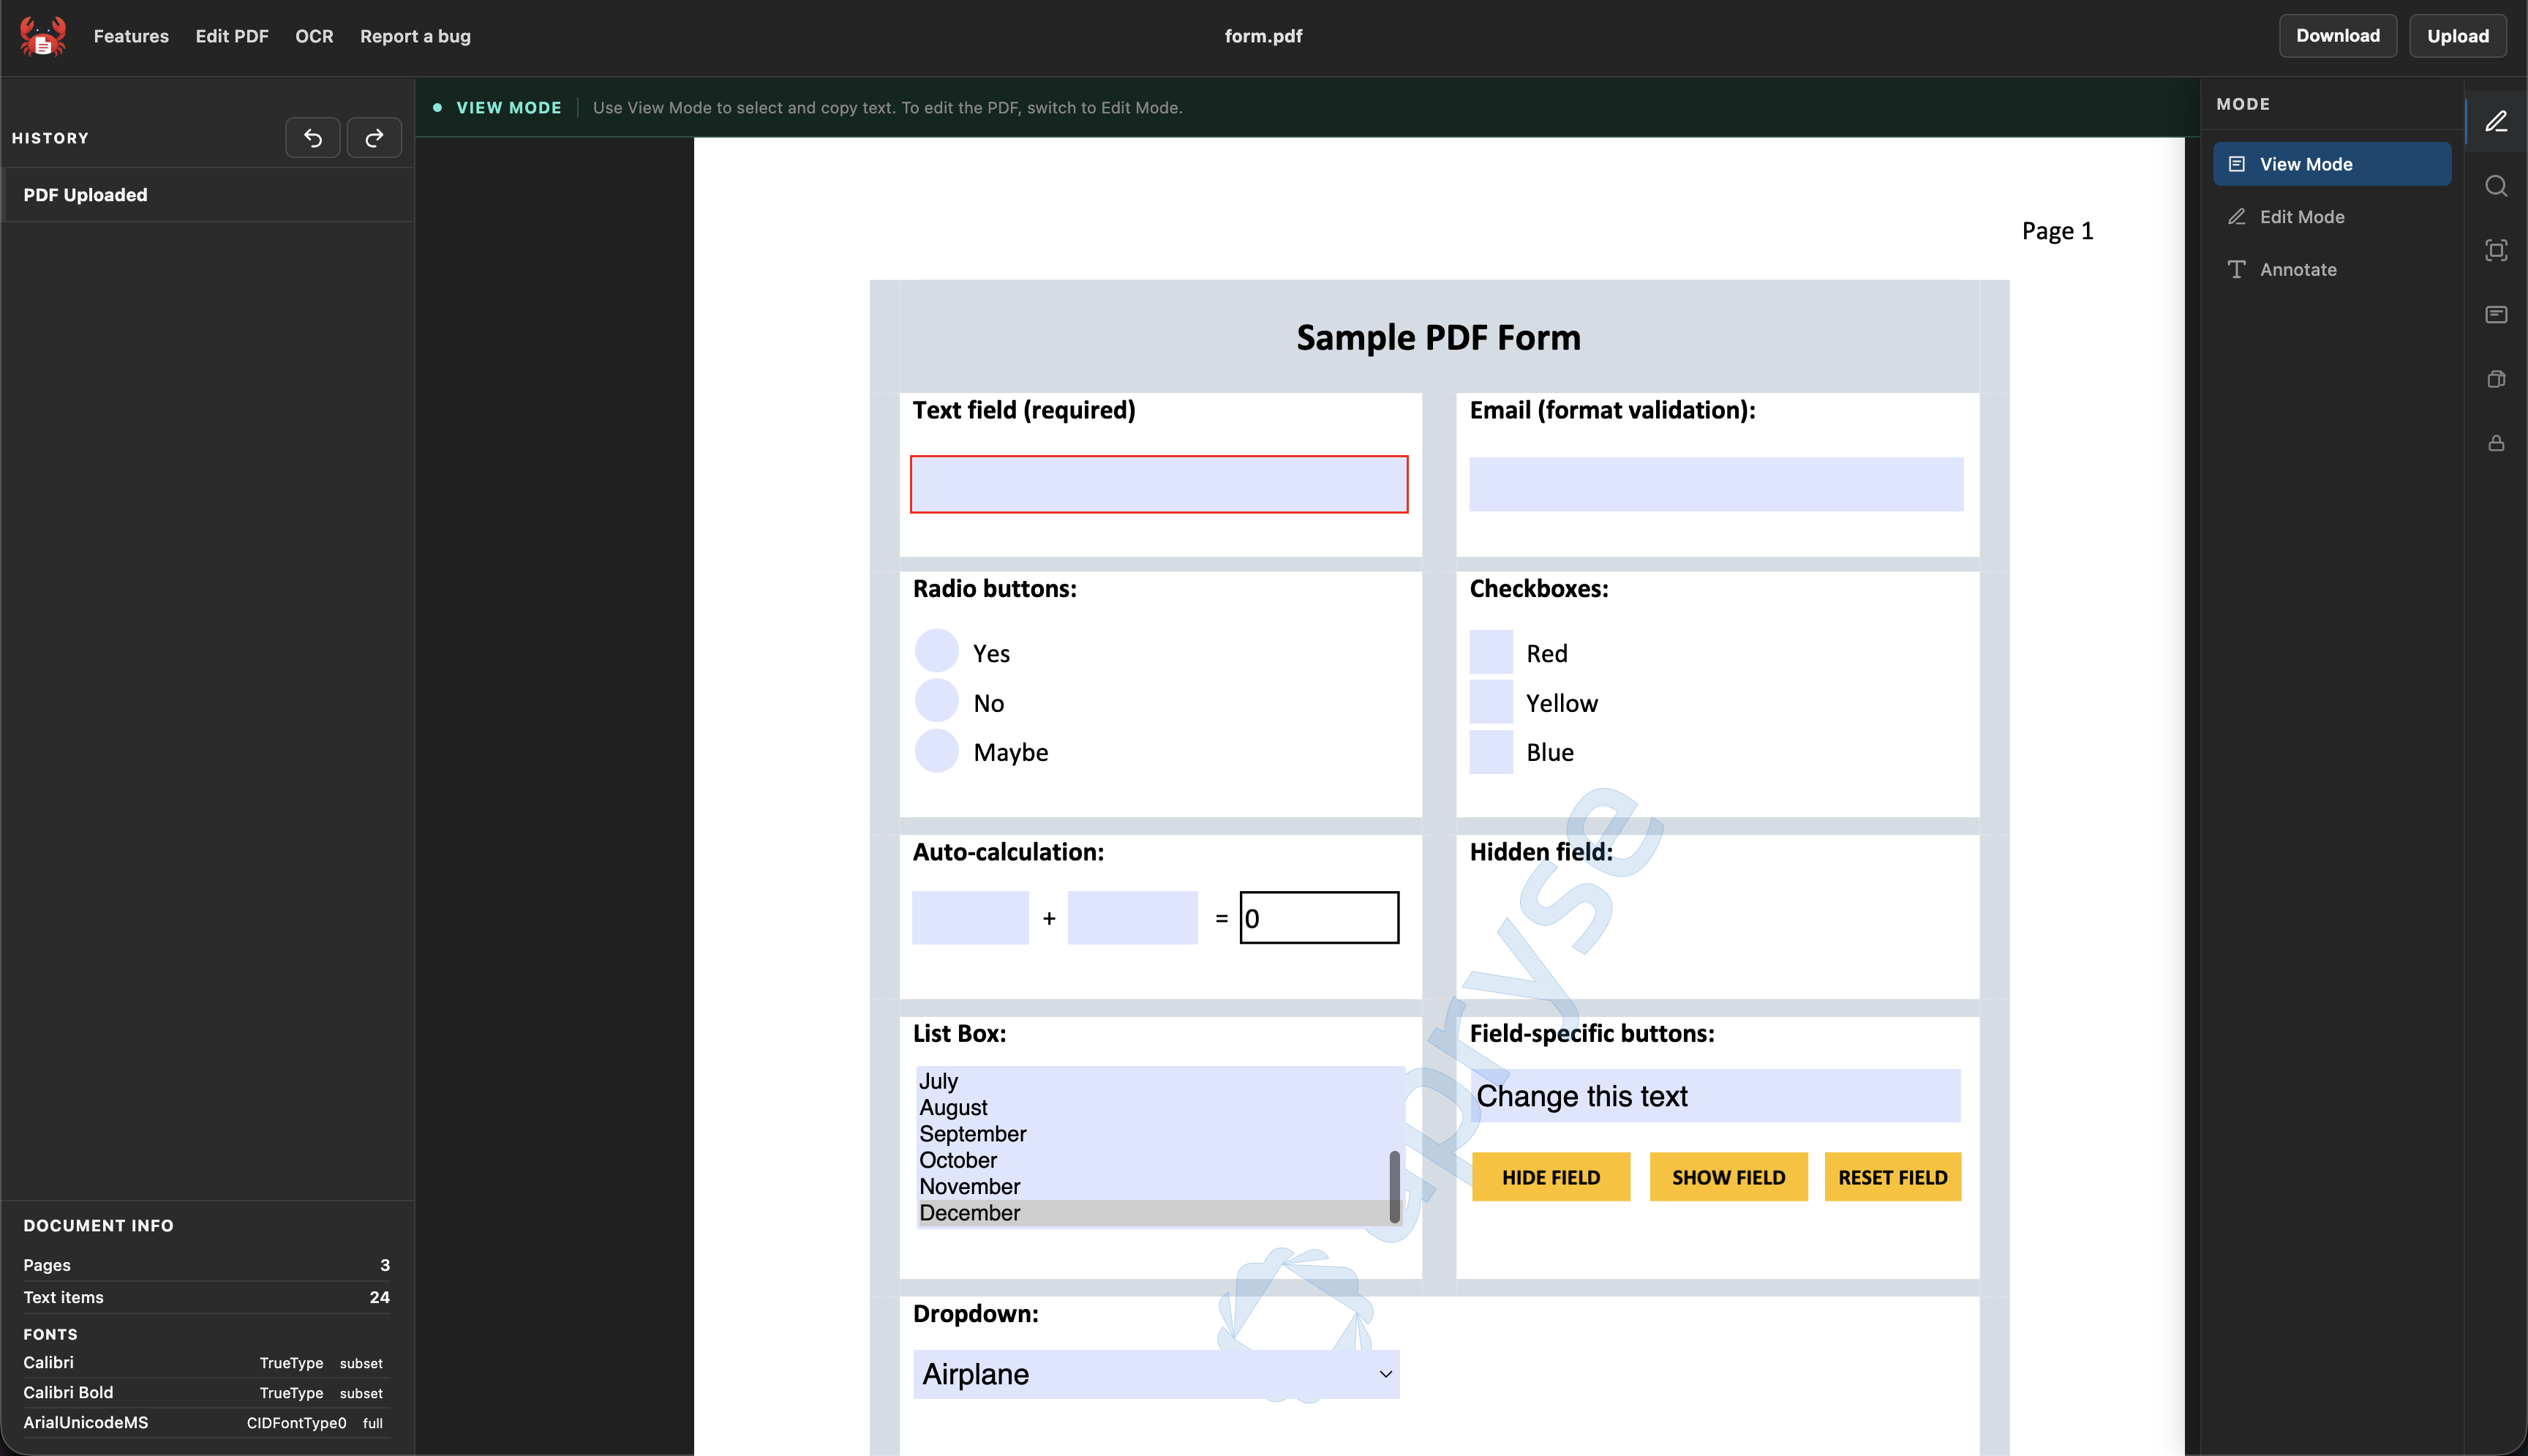
Task: Click the Page 1 label
Action: point(2057,231)
